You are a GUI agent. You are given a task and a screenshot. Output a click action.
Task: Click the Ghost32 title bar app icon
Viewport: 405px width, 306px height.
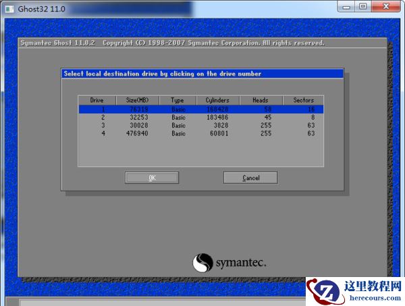(9, 9)
